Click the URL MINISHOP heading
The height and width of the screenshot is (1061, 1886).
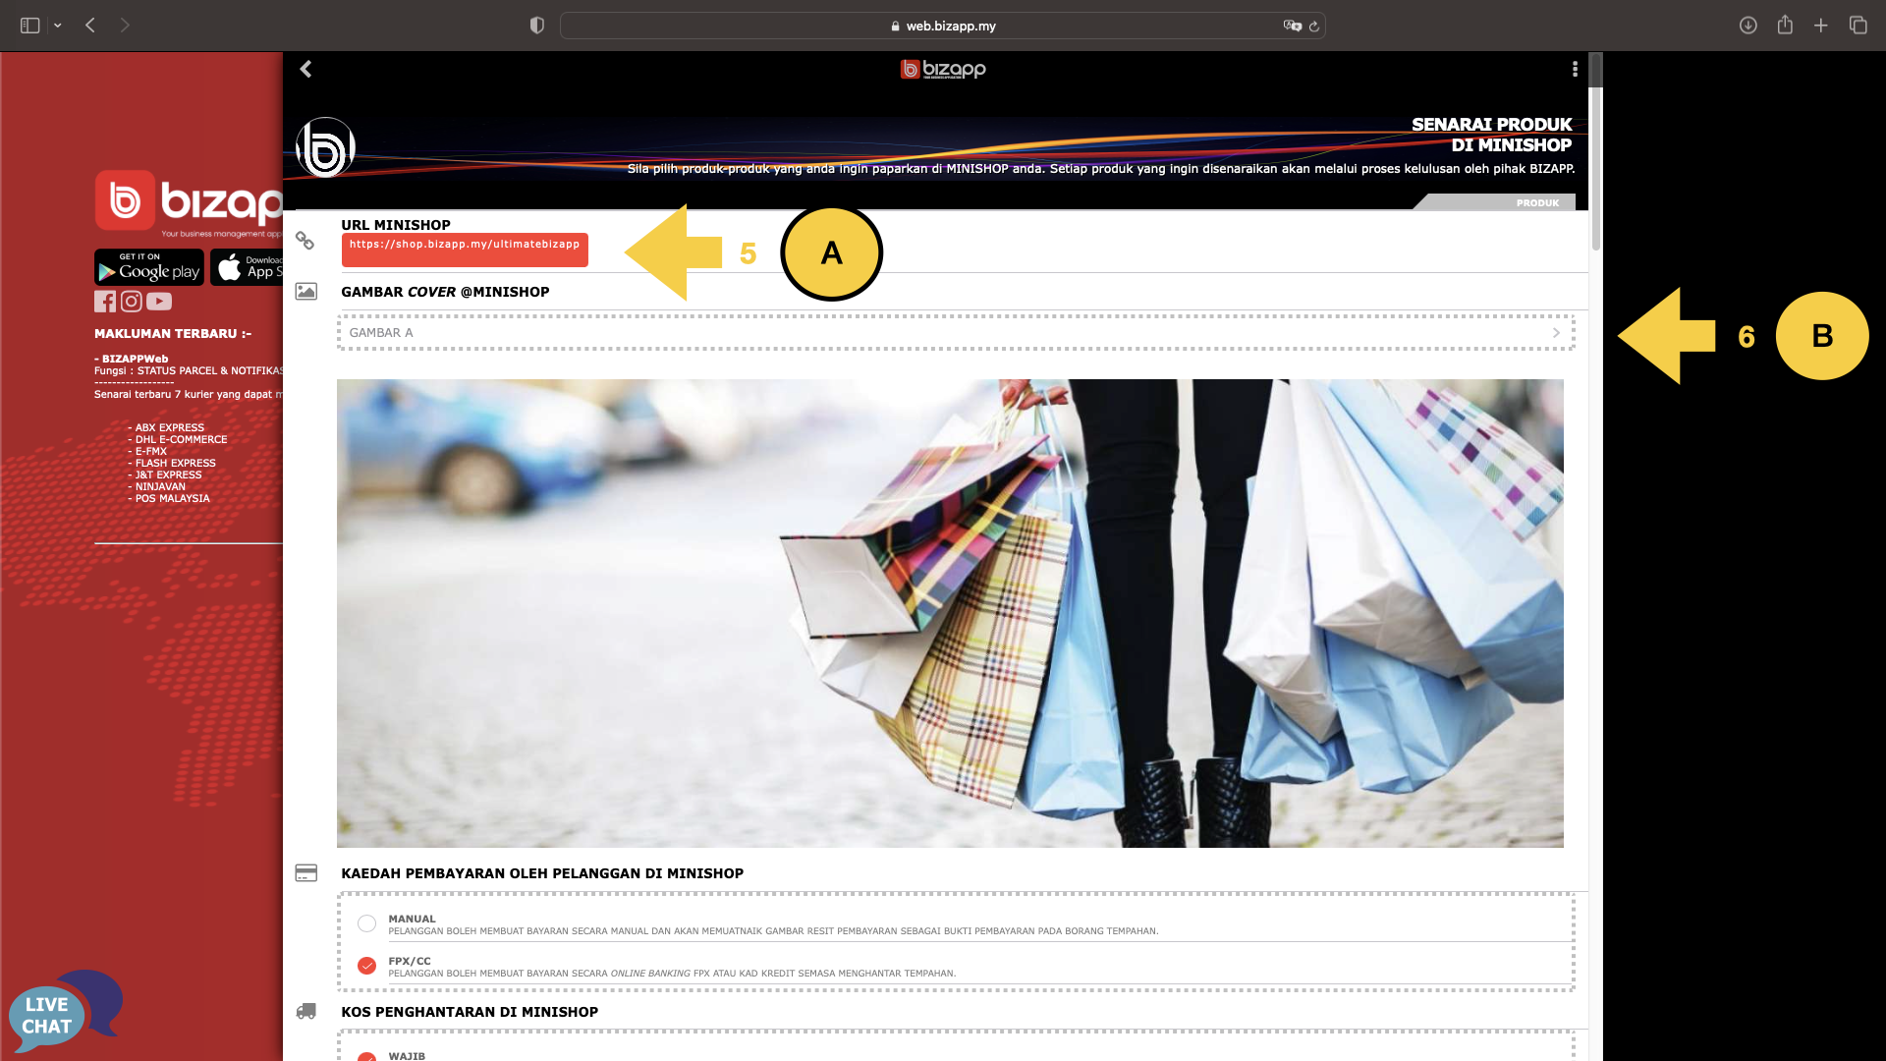[x=396, y=225]
